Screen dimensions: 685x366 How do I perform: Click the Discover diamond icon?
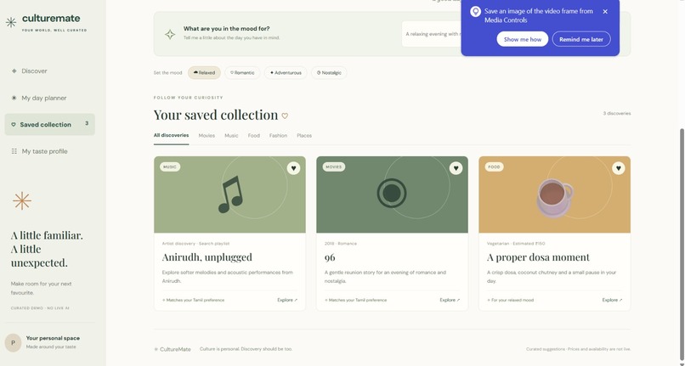(14, 70)
